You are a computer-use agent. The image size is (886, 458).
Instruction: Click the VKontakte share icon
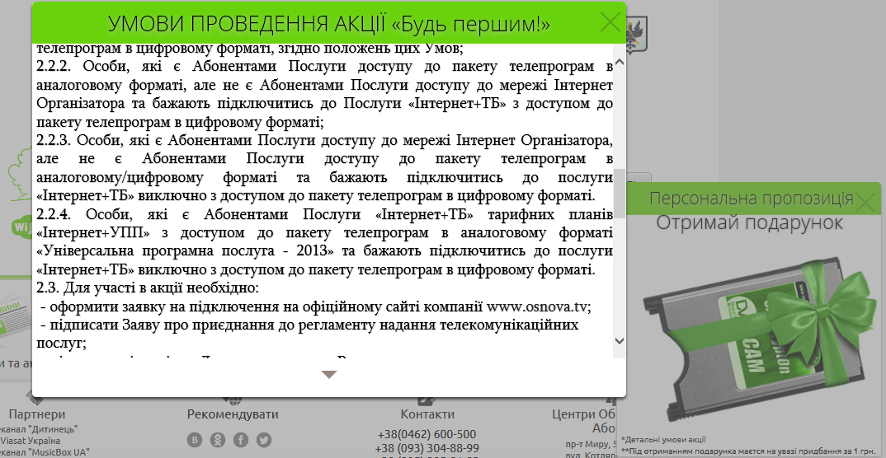coord(195,440)
